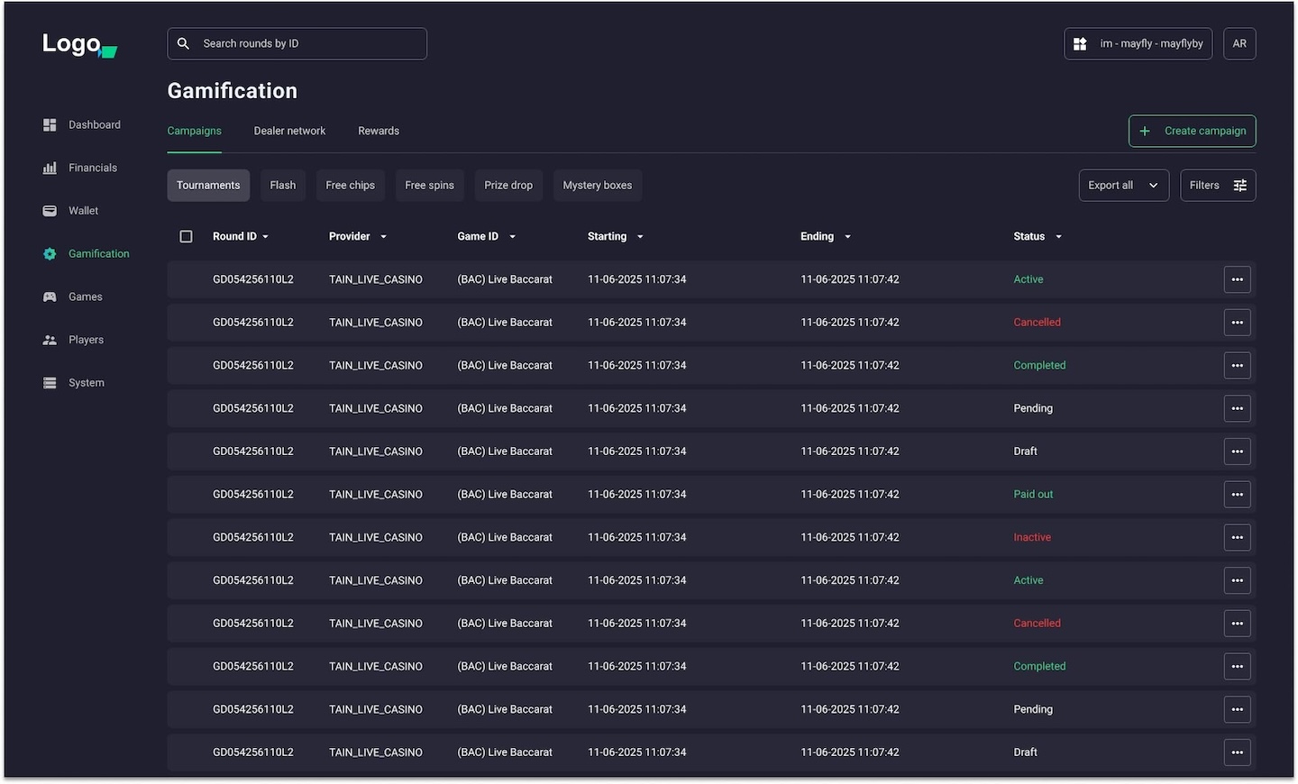The image size is (1298, 784).
Task: Click the Filters sliders icon
Action: click(x=1240, y=186)
